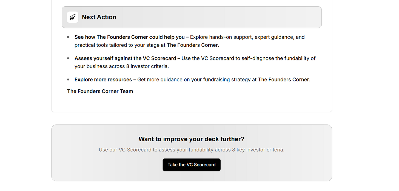Click The Founders Corner Team signature
The image size is (399, 191).
pos(100,91)
